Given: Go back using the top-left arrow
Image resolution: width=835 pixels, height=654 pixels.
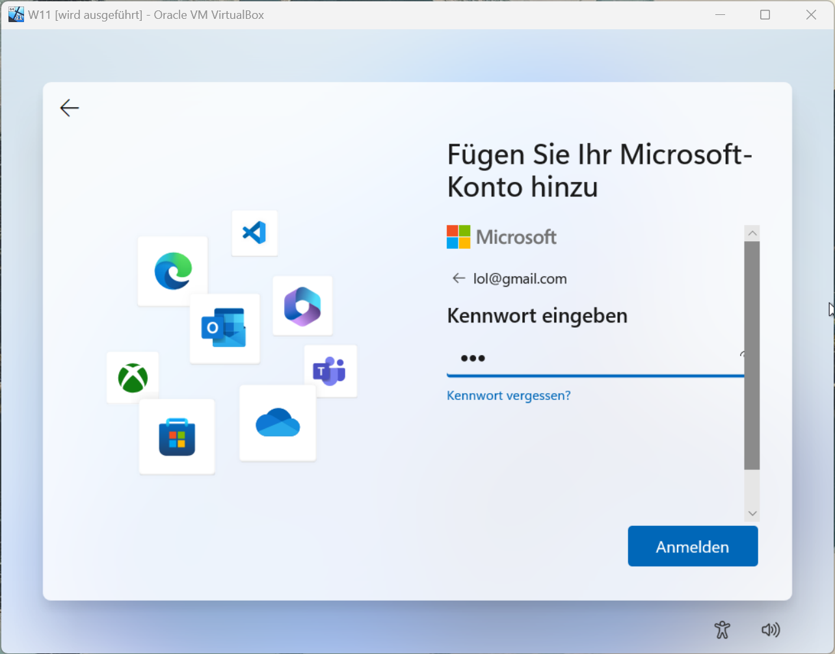Looking at the screenshot, I should (x=69, y=108).
